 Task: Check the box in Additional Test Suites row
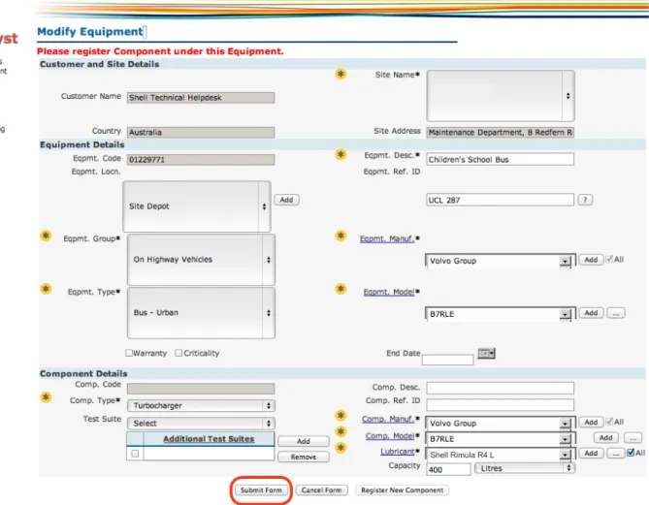pos(135,454)
